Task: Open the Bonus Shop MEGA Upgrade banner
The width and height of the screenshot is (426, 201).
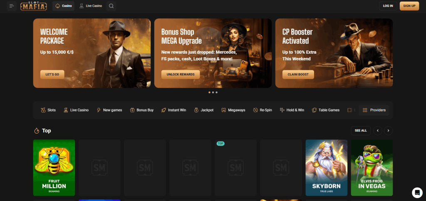Action: pyautogui.click(x=213, y=53)
